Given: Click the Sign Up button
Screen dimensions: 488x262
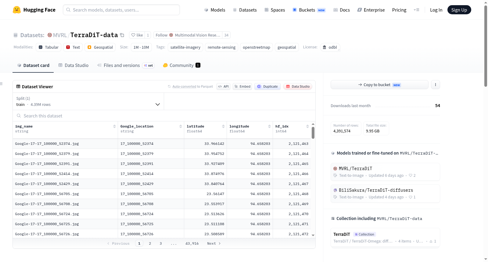Looking at the screenshot, I should (x=459, y=10).
